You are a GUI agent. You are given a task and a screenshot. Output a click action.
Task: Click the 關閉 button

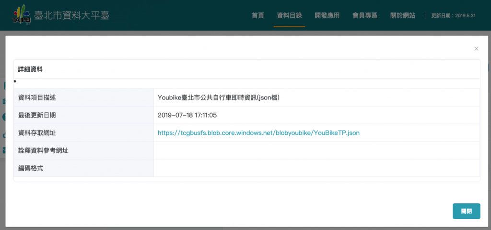click(x=466, y=211)
